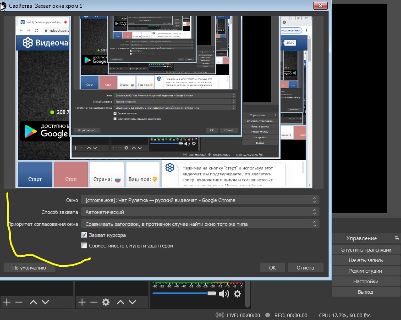Mute audio with the speaker icon
The image size is (401, 320).
(x=224, y=294)
